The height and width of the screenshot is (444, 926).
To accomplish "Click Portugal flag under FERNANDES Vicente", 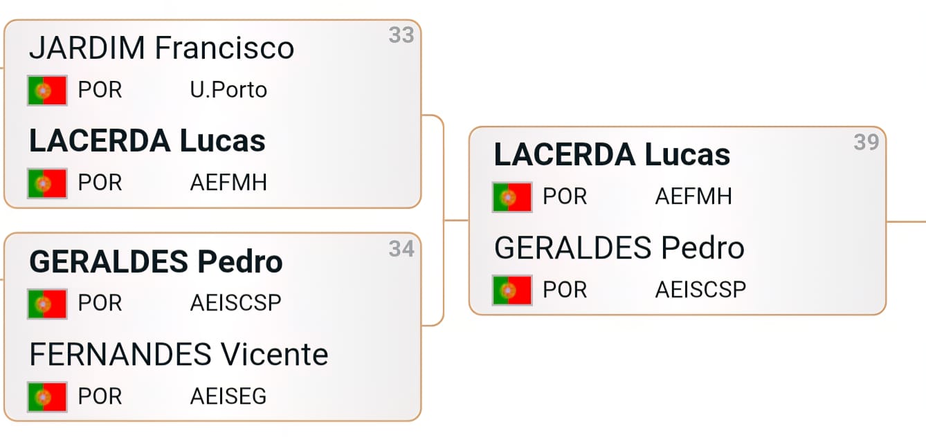I will point(47,397).
